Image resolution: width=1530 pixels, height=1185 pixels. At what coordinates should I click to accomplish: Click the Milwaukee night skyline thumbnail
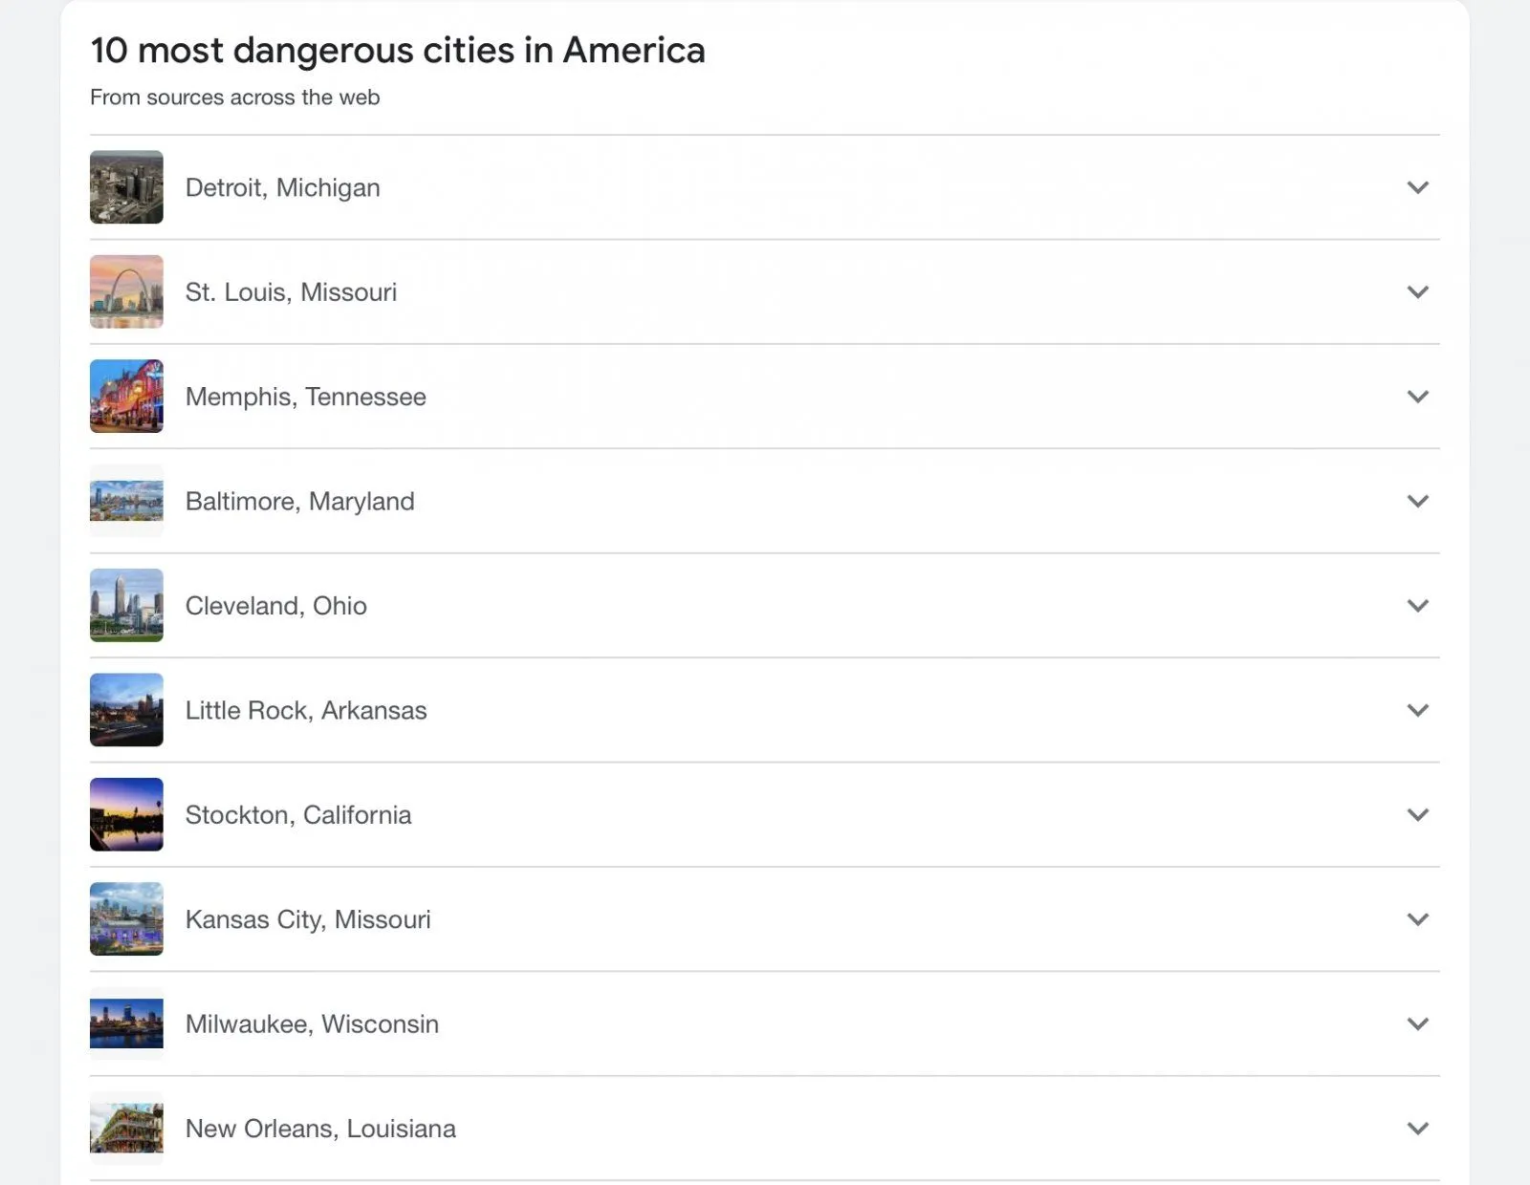click(x=126, y=1023)
